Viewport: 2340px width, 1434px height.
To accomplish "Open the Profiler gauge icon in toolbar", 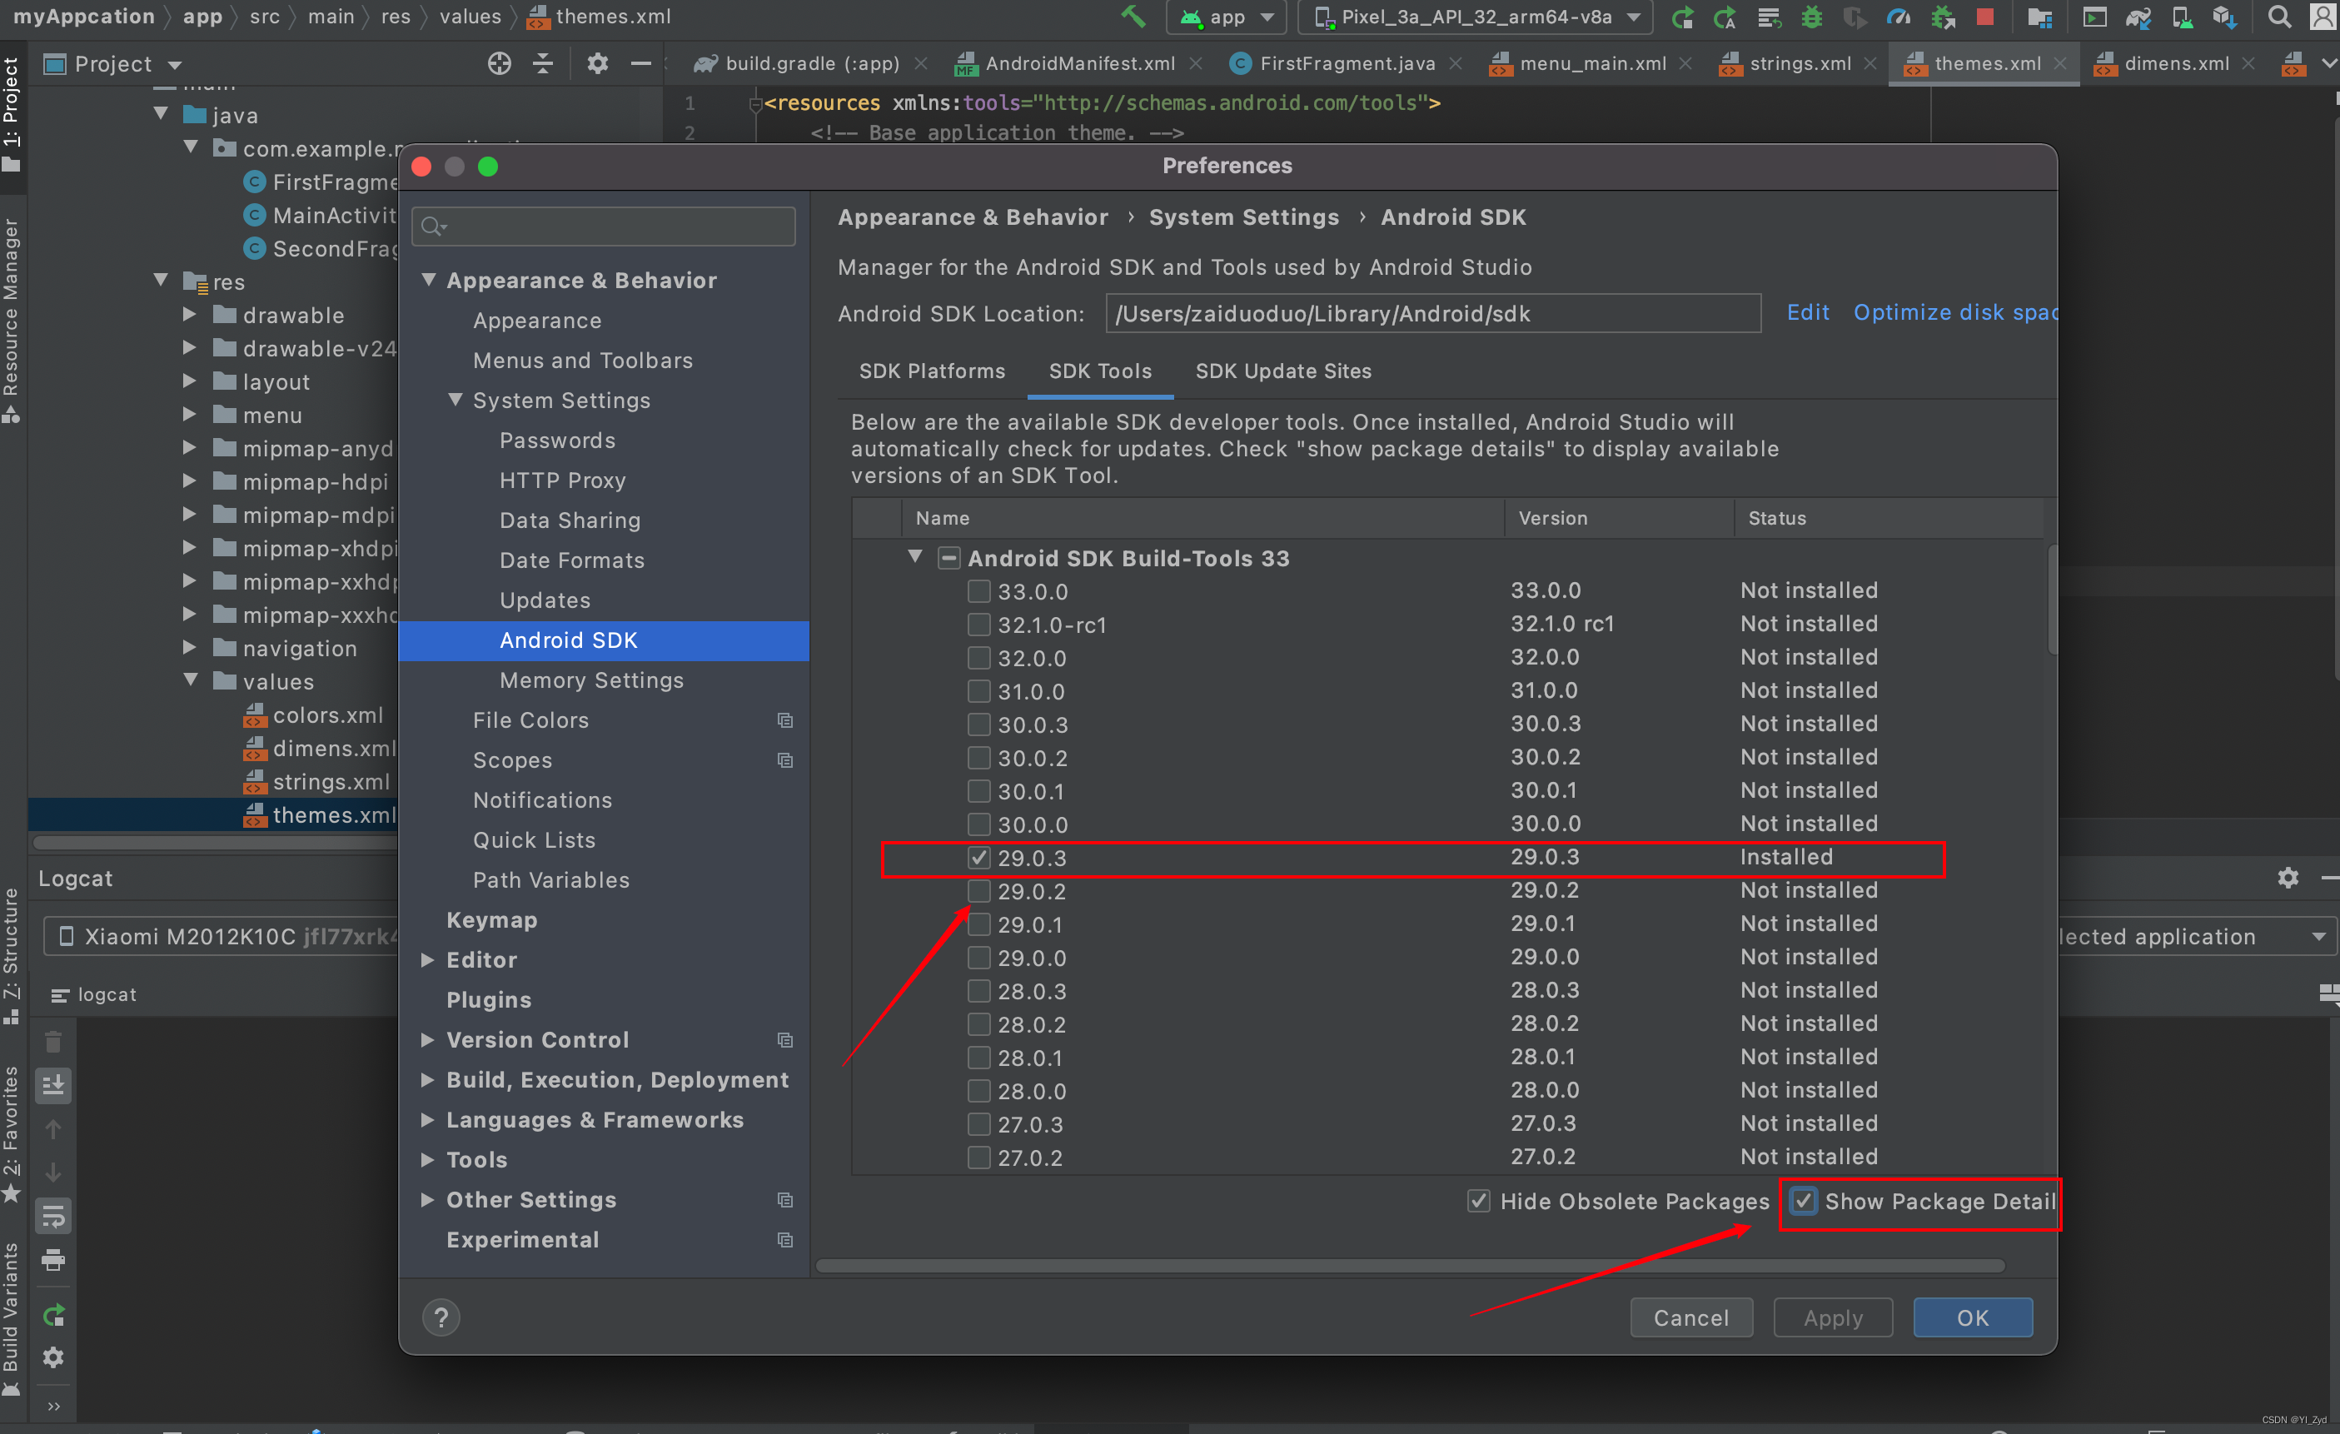I will pyautogui.click(x=1898, y=16).
